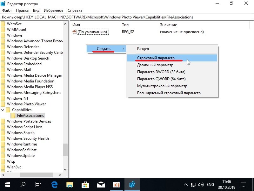This screenshot has width=254, height=191.
Task: Choose Двоичный параметр in the submenu
Action: tap(172, 65)
